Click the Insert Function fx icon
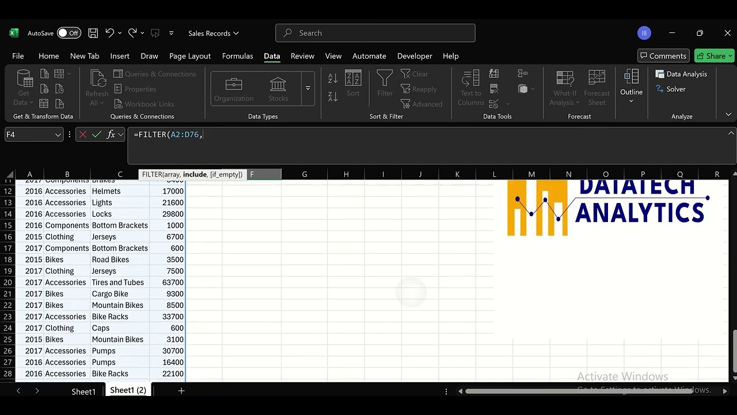Viewport: 737px width, 415px height. point(111,134)
